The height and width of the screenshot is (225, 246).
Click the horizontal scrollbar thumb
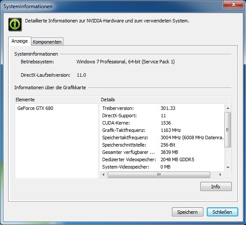[159, 175]
